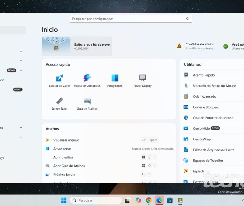Switch to Microsoft Edge in the taskbar
244x206 pixels.
(159, 200)
